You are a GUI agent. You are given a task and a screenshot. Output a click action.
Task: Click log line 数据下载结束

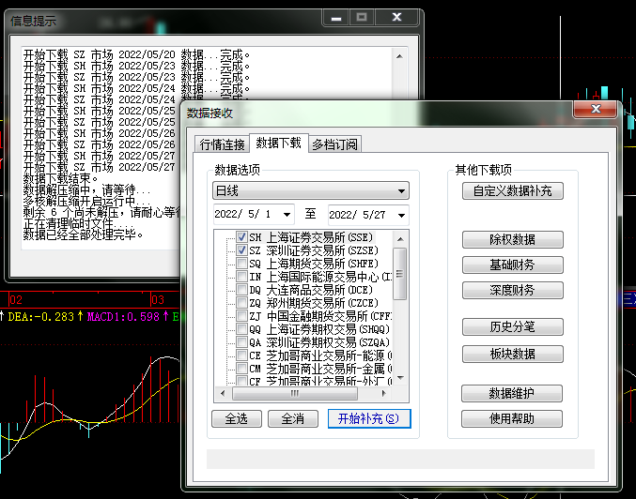60,178
